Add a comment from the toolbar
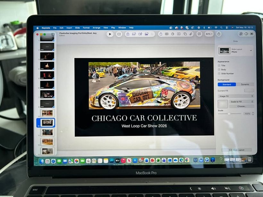 199,34
